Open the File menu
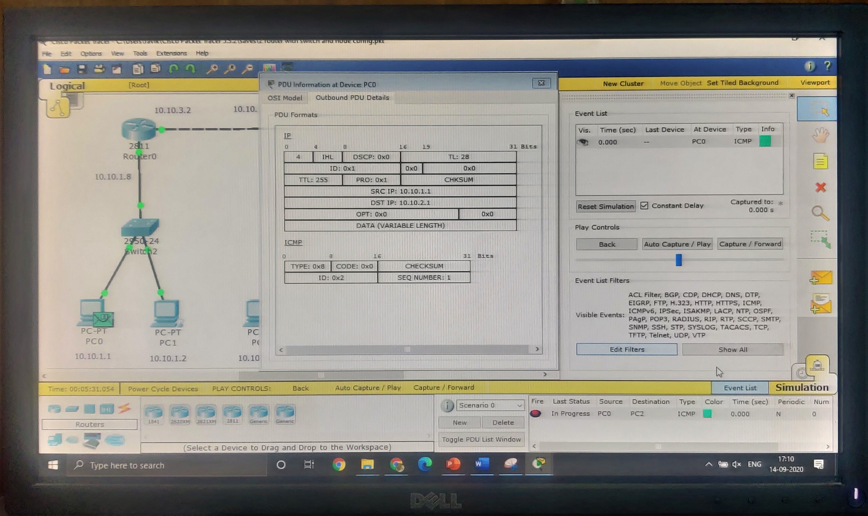The width and height of the screenshot is (868, 516). click(46, 54)
